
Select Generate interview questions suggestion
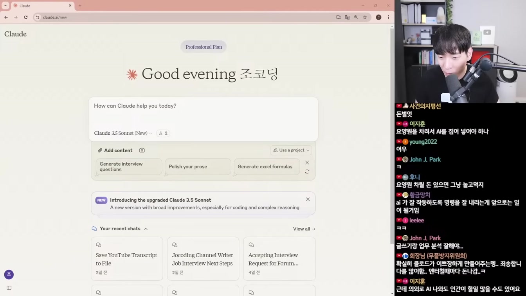129,167
